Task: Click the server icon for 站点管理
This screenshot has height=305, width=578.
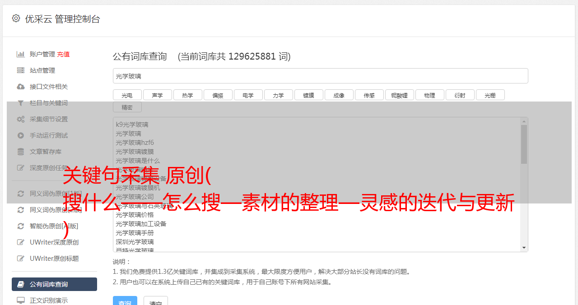Action: 21,70
